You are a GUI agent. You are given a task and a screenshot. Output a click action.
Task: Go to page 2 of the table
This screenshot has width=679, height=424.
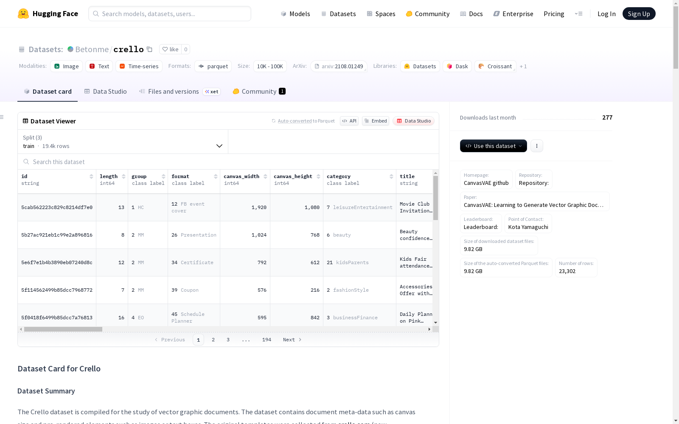(213, 340)
